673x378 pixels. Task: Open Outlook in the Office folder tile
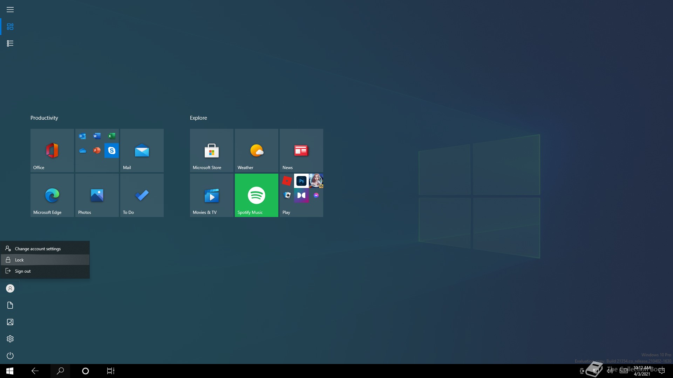click(82, 136)
